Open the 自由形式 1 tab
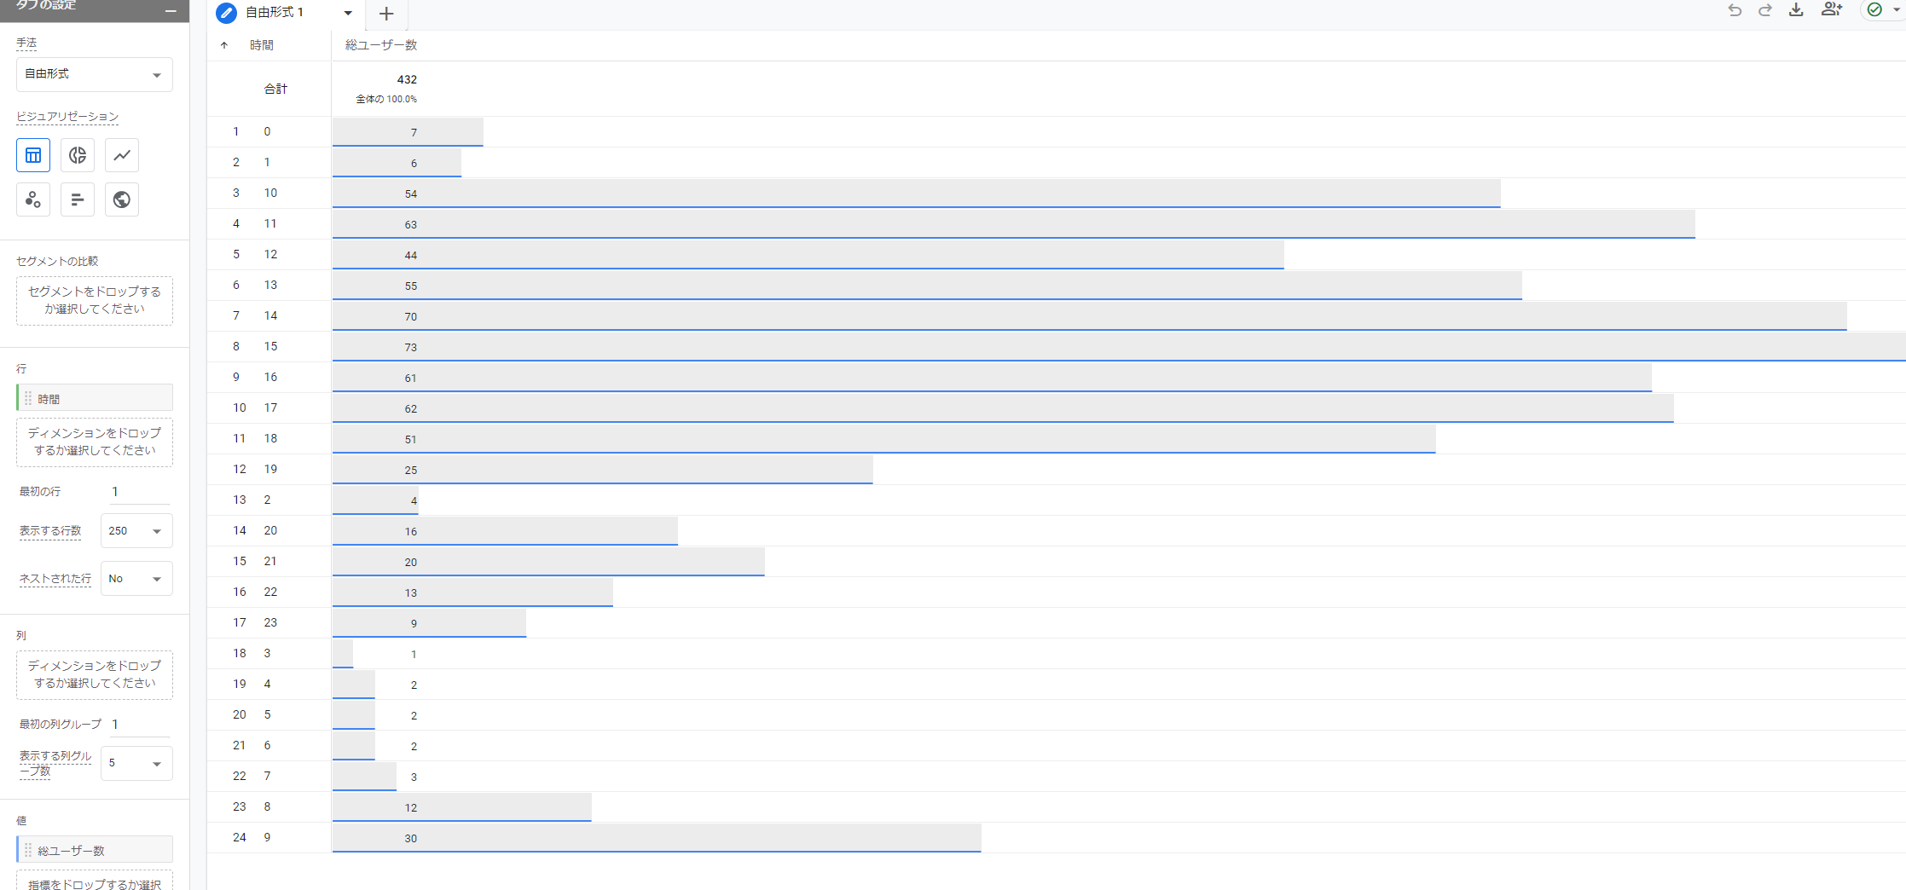The width and height of the screenshot is (1906, 890). click(x=274, y=13)
